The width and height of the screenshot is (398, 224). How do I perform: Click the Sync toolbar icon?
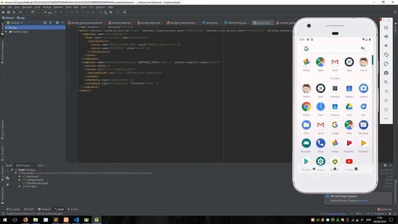coord(14,12)
